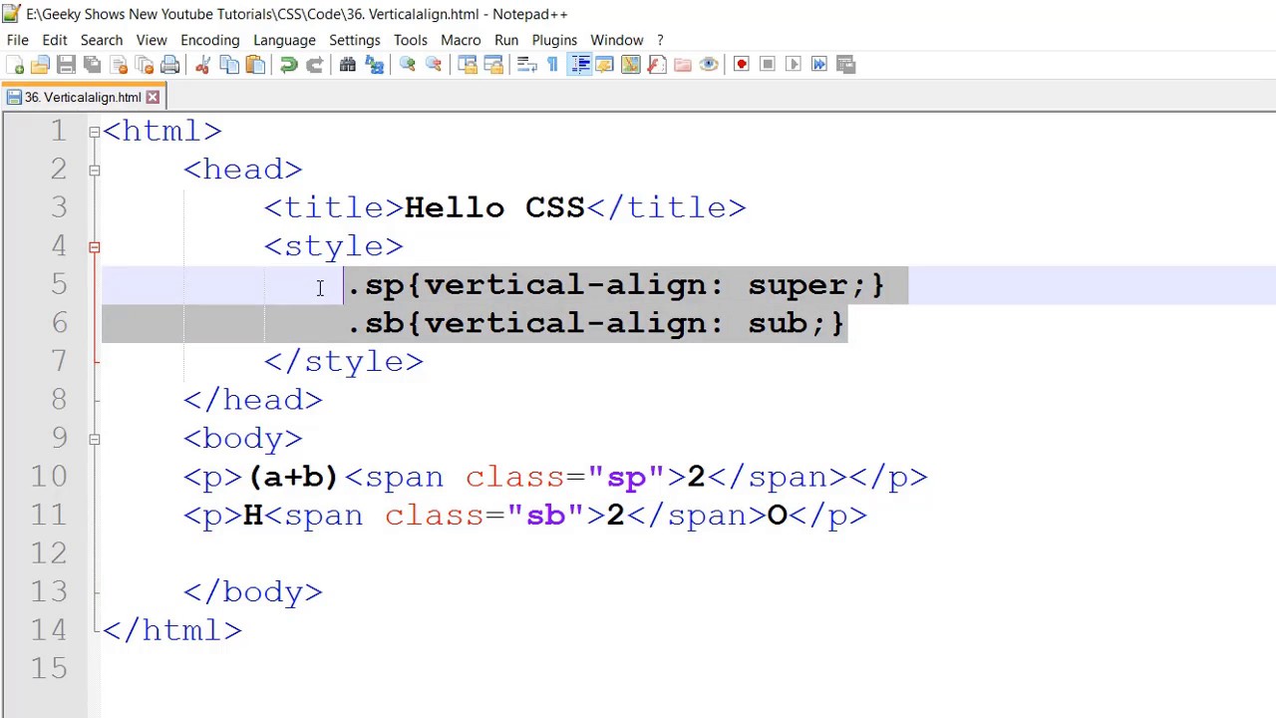The image size is (1276, 718).
Task: Click the text 'Hello CSS' in title
Action: coord(494,207)
